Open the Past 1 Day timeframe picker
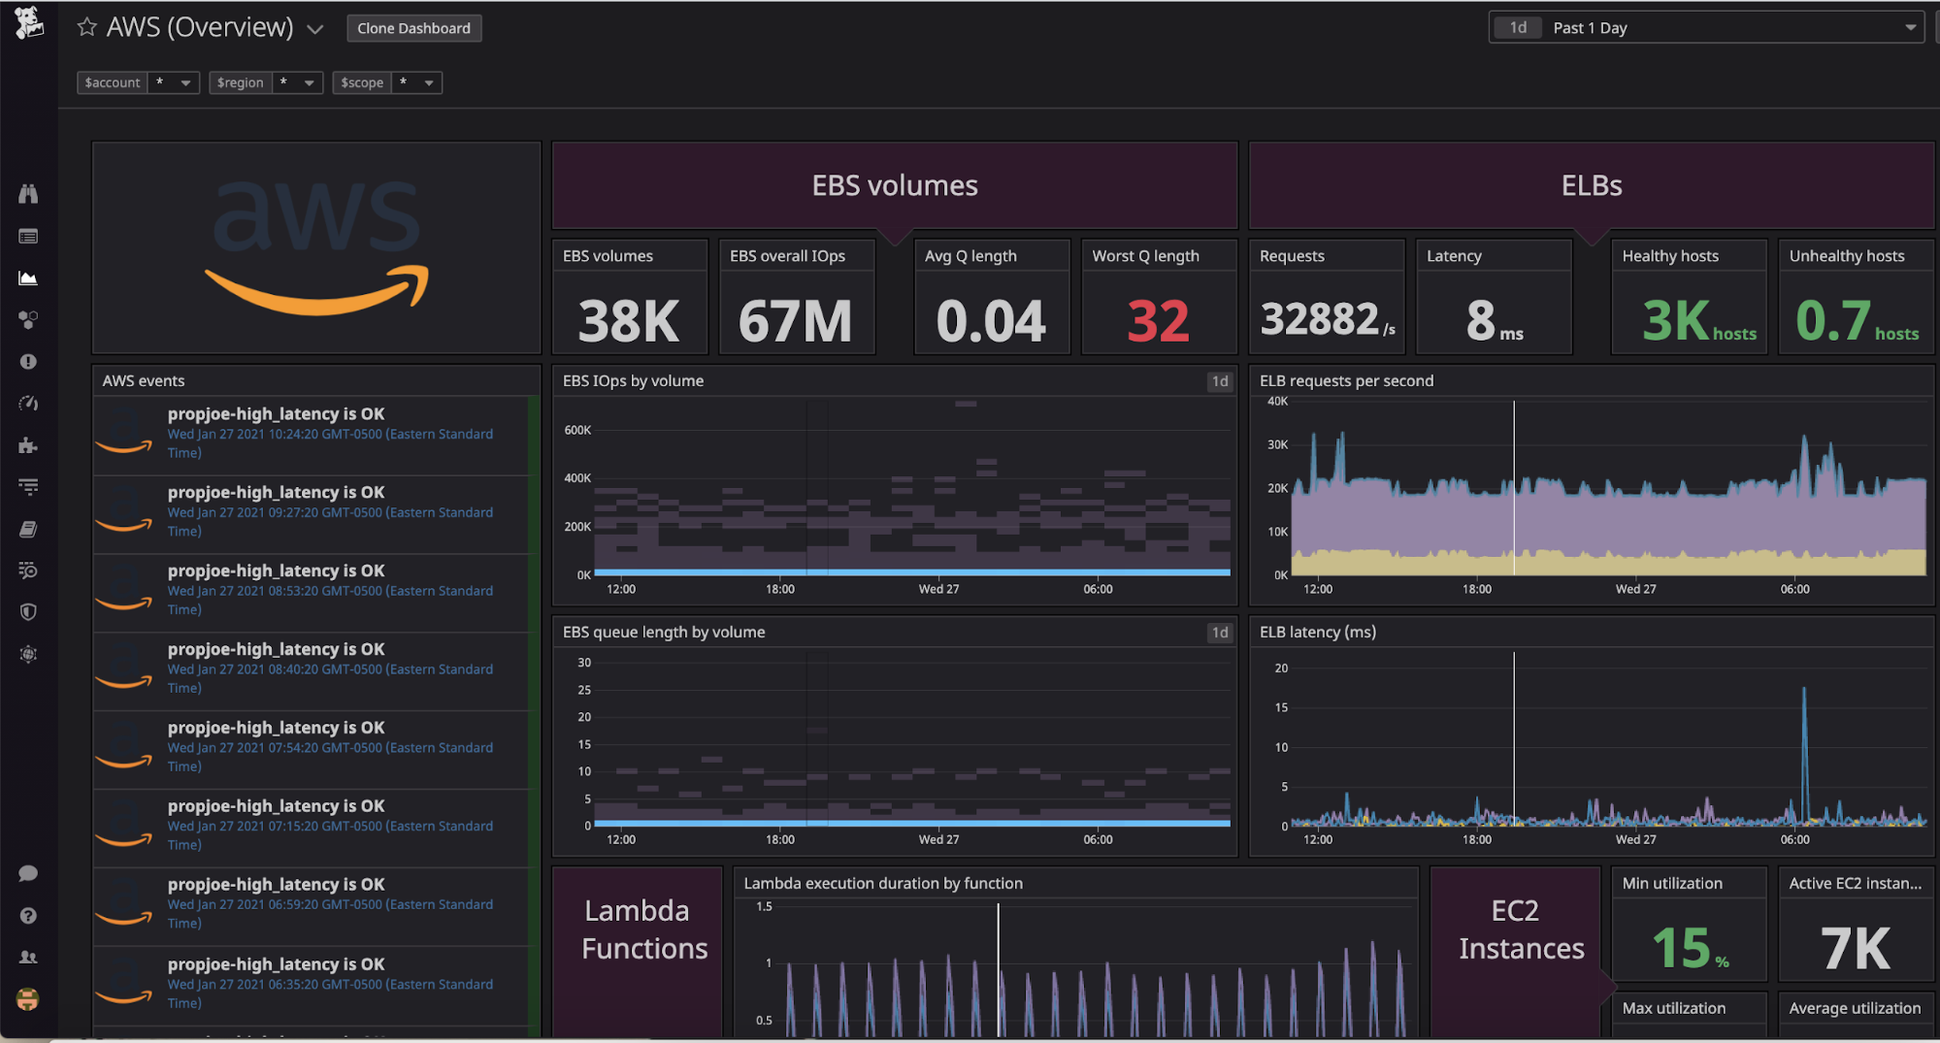This screenshot has width=1940, height=1043. [x=1706, y=27]
